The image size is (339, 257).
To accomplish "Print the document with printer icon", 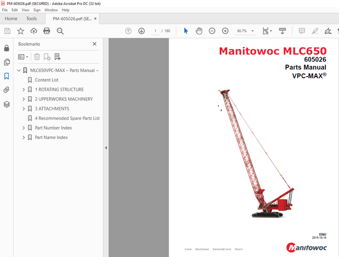I will (x=46, y=31).
